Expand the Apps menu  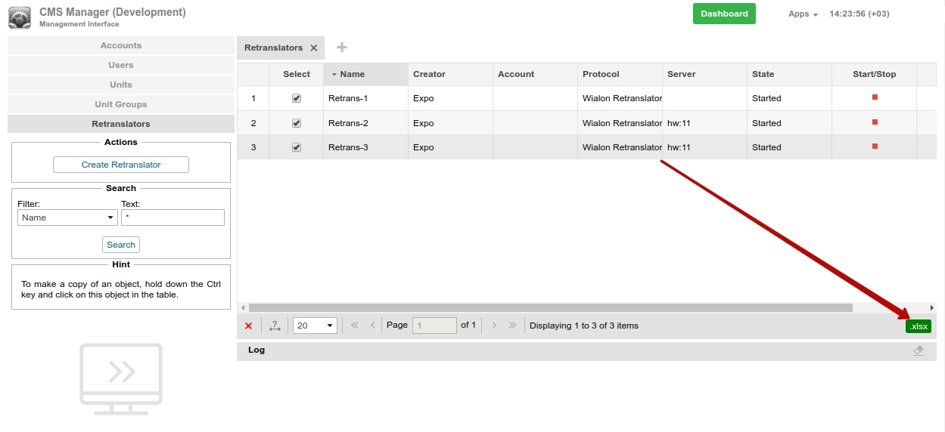pyautogui.click(x=803, y=14)
